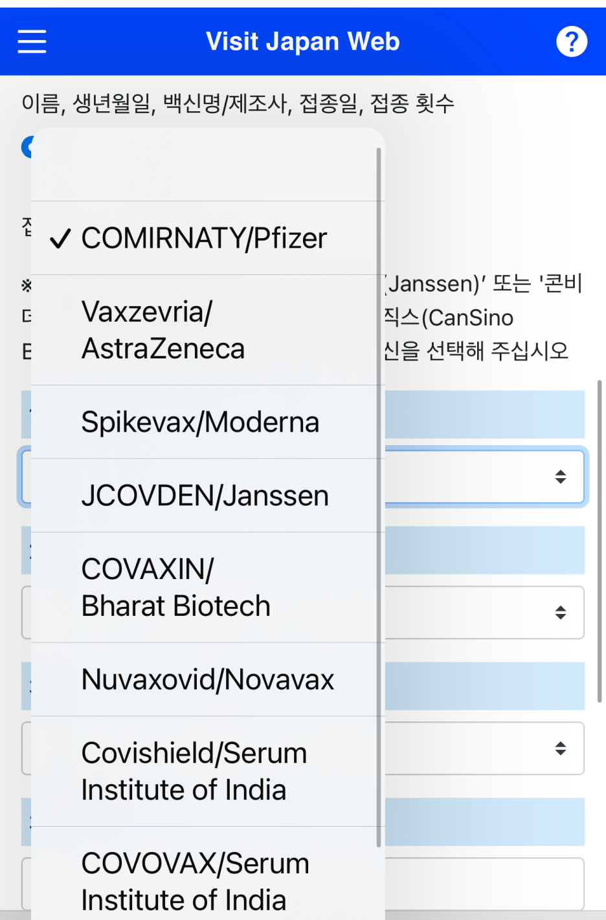606x920 pixels.
Task: Click the picker list scrollbar
Action: pos(379,497)
